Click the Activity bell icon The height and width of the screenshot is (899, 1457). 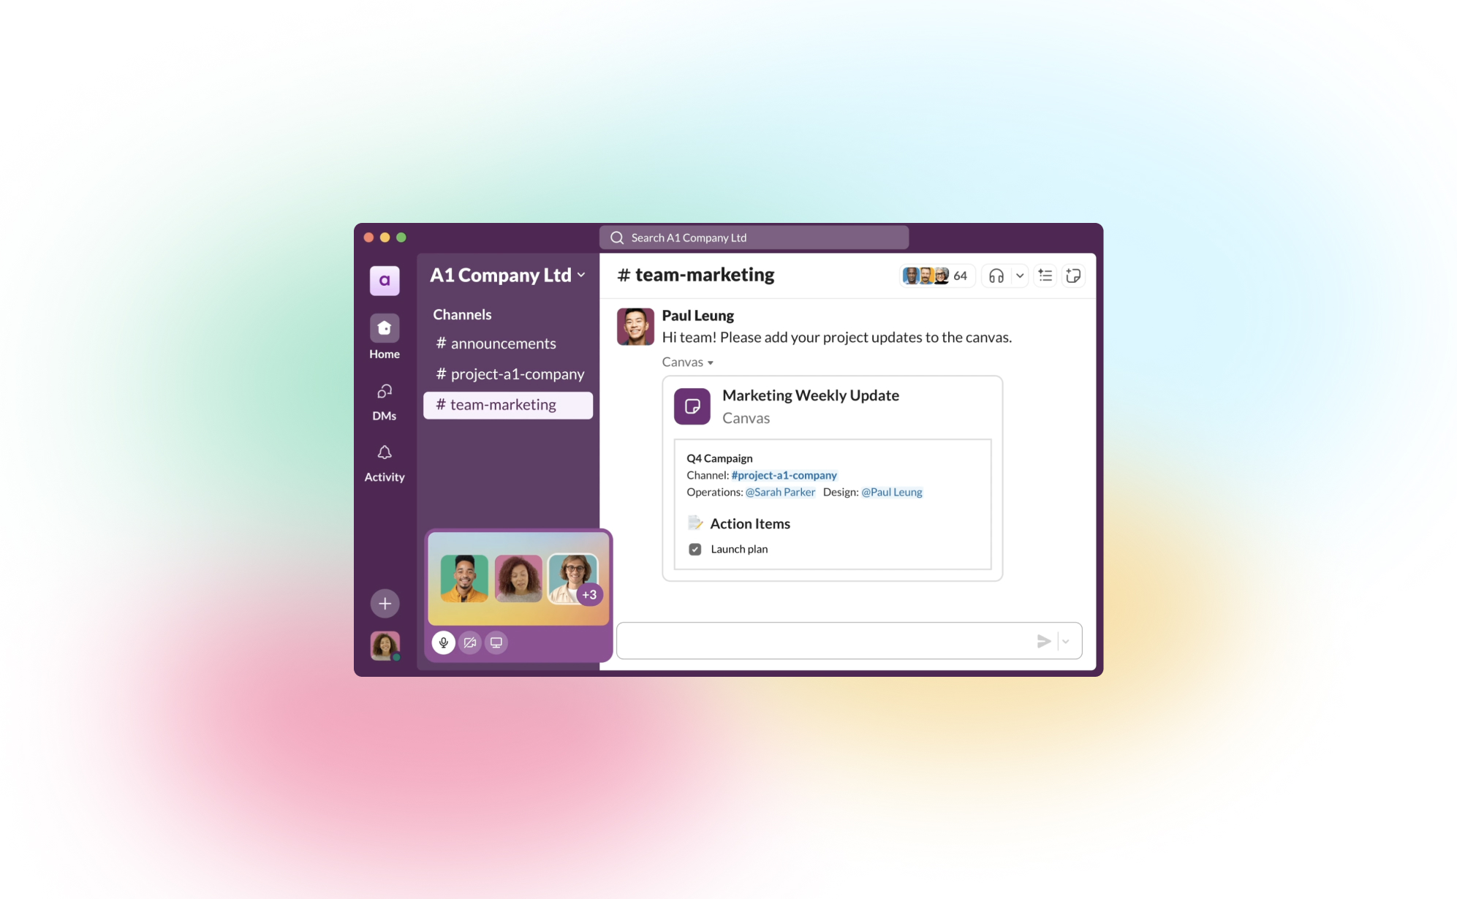pyautogui.click(x=384, y=452)
